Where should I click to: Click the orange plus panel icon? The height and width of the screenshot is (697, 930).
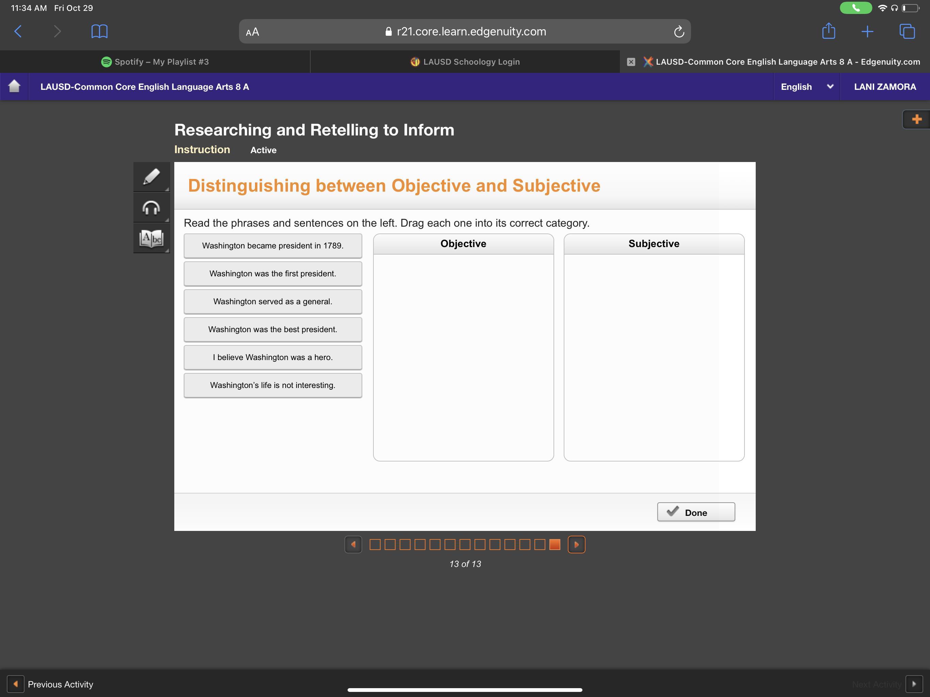pos(916,119)
